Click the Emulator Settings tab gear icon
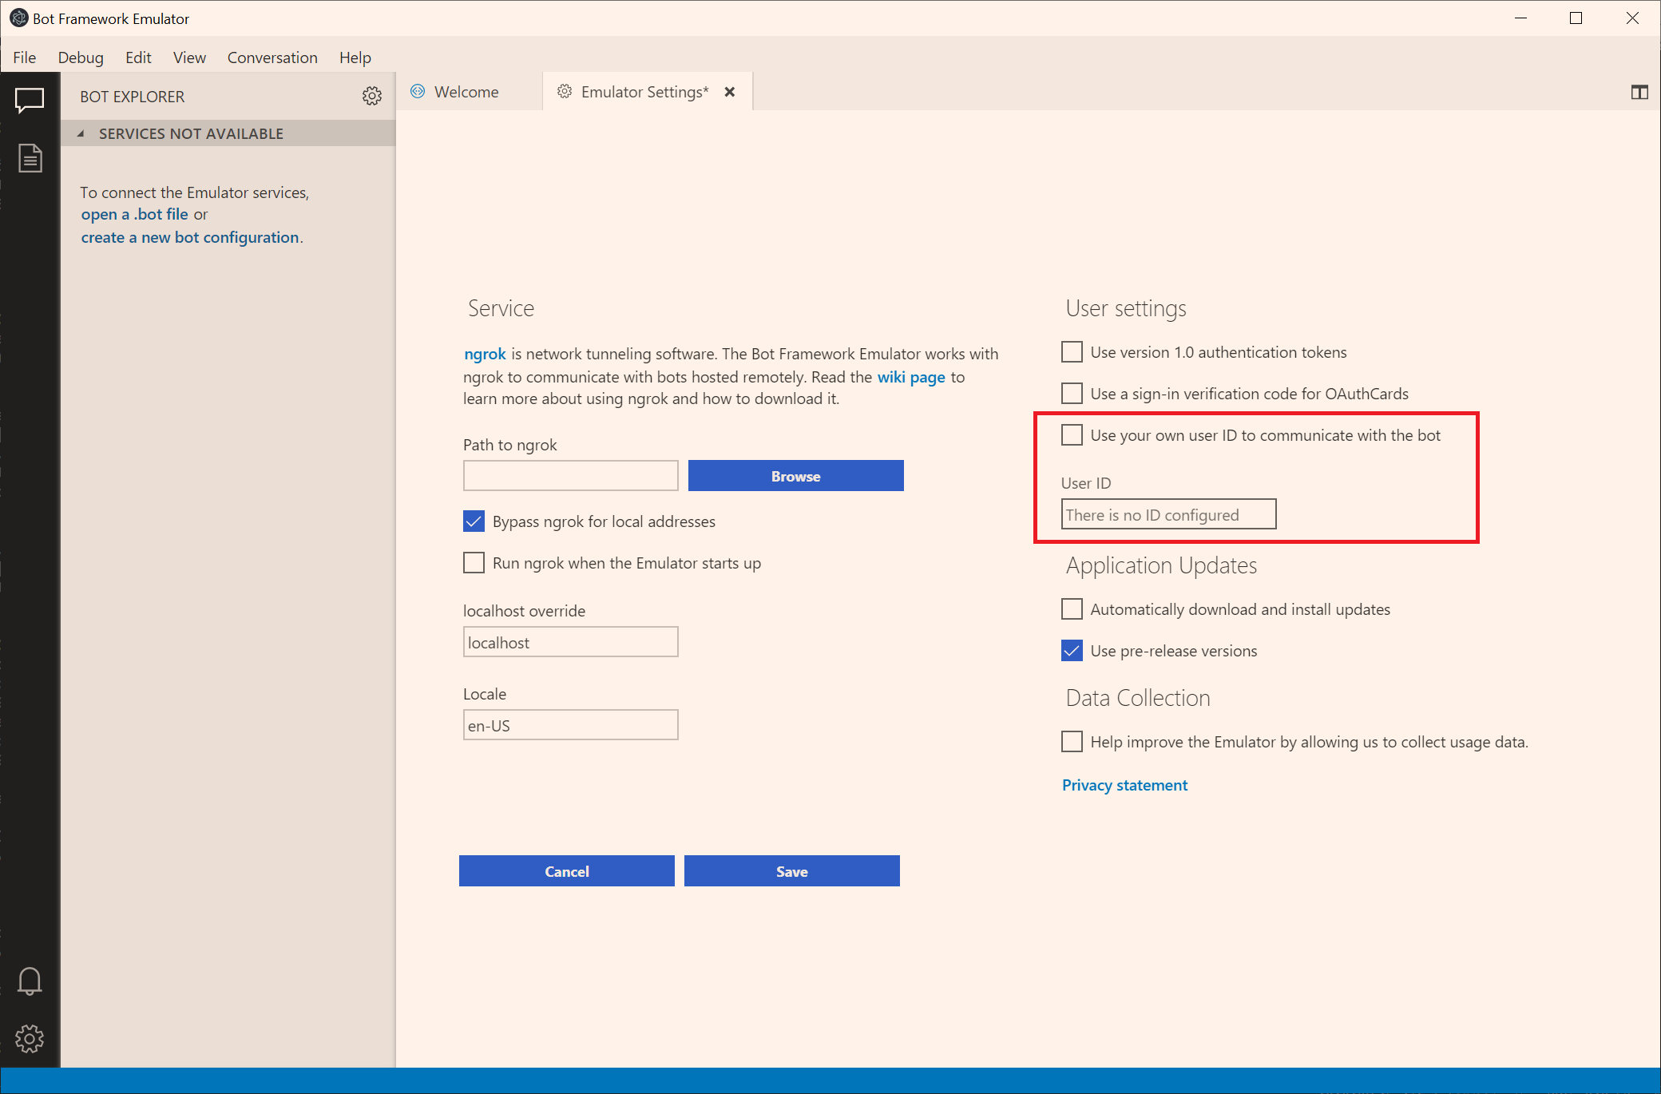The image size is (1661, 1094). coord(565,92)
